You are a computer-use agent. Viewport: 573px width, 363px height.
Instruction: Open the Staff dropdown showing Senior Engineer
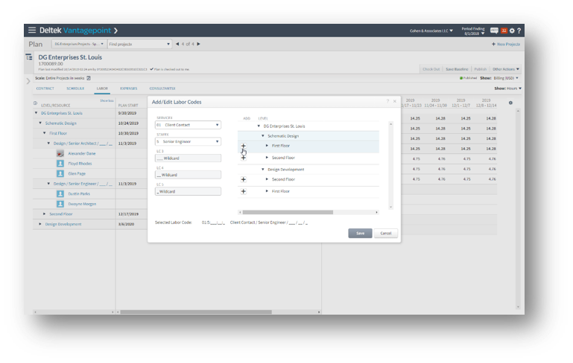pyautogui.click(x=188, y=141)
